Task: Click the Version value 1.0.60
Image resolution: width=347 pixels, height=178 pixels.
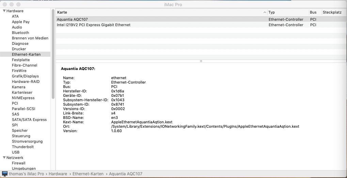Action: point(116,131)
